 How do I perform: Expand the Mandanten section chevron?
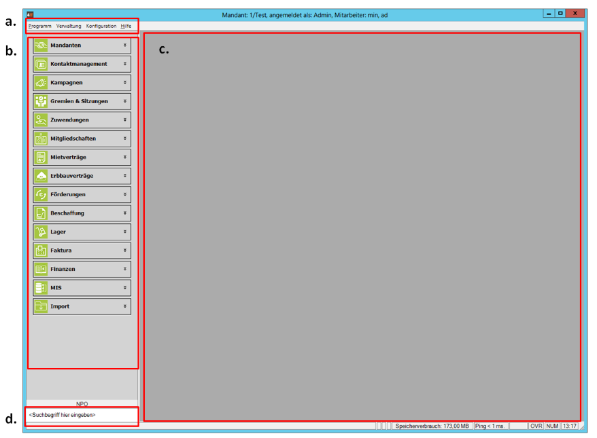[x=124, y=45]
